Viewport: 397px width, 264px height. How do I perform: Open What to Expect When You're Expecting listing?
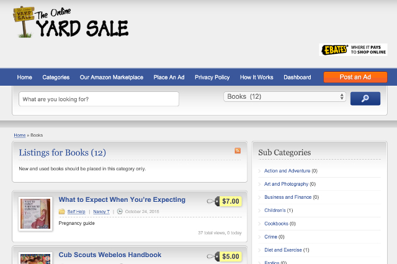coord(122,199)
